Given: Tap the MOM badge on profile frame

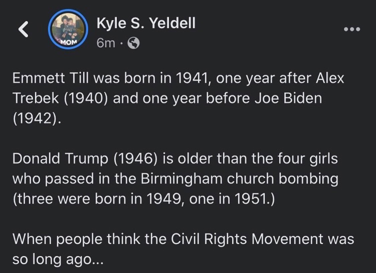Looking at the screenshot, I should 69,42.
